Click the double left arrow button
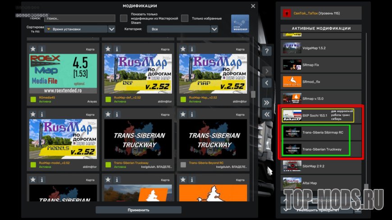This screenshot has height=220, width=392. 267,114
